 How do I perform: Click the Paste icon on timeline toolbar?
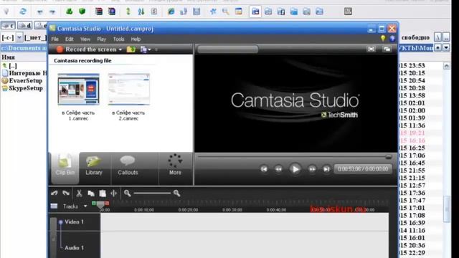pyautogui.click(x=103, y=193)
